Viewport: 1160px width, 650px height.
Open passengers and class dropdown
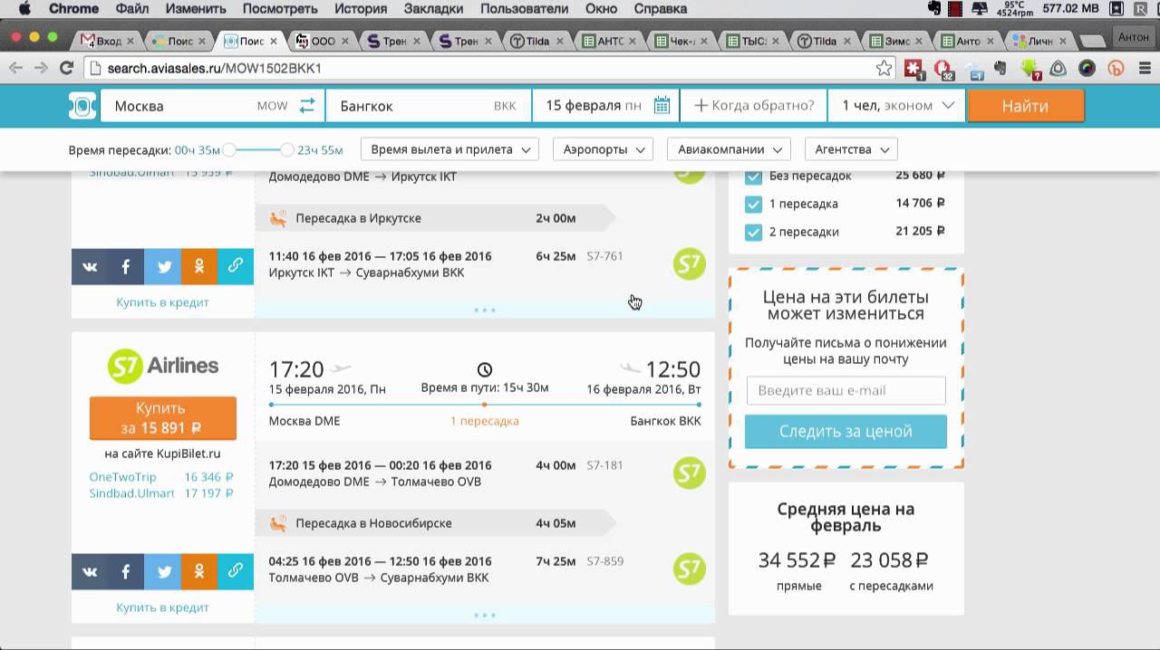897,106
